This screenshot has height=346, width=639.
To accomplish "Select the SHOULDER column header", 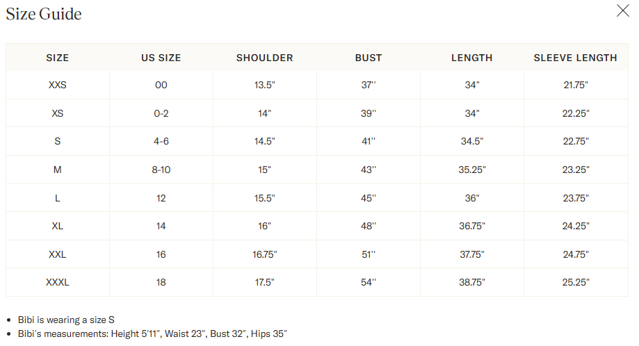I will (265, 58).
